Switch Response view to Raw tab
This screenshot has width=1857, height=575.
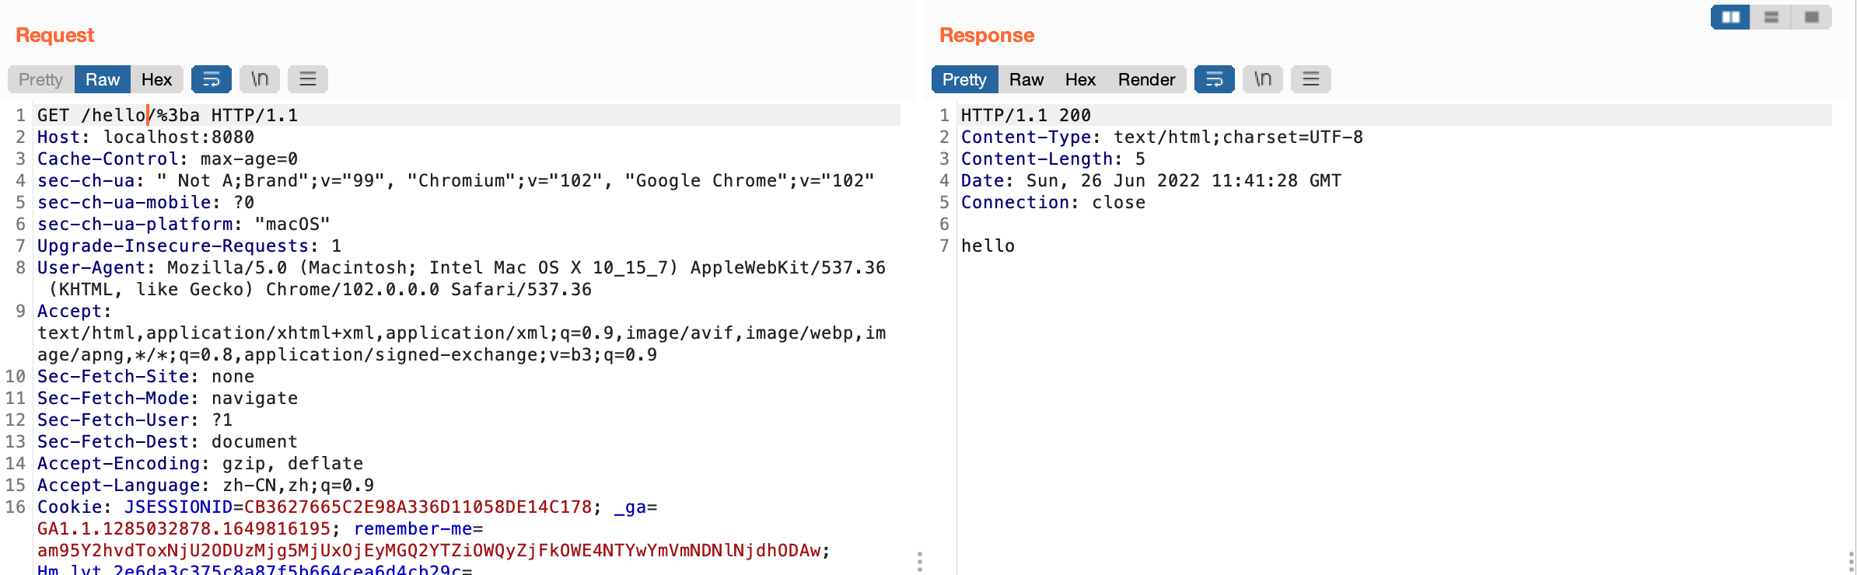1026,79
